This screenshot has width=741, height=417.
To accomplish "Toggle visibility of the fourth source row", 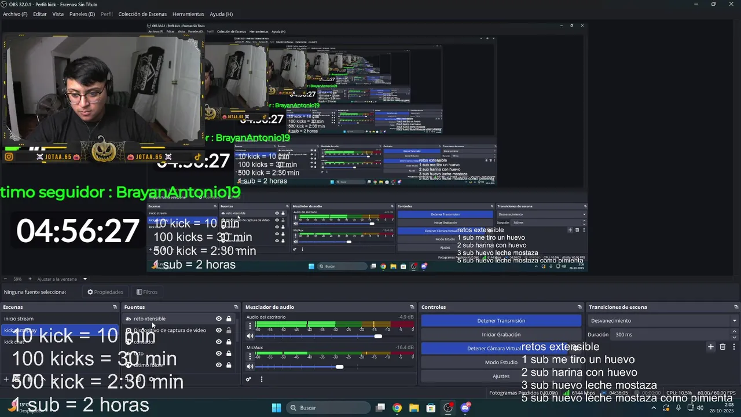I will [x=219, y=353].
